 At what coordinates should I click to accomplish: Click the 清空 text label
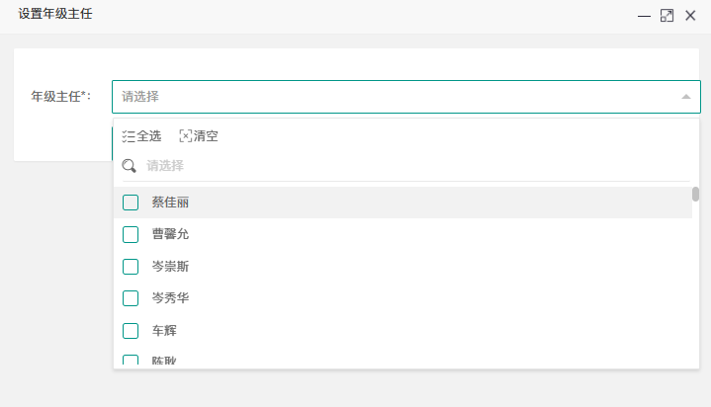tap(206, 136)
